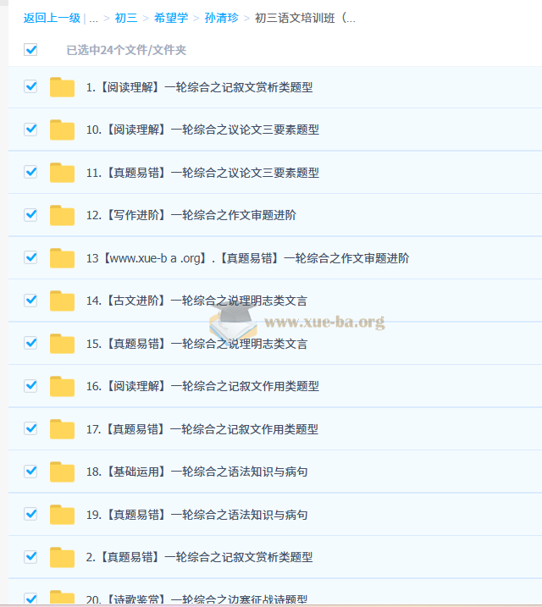The width and height of the screenshot is (542, 607).
Task: Open folder name 14.【古文进阶】一轮综合之说理明志类文言
Action: click(196, 301)
